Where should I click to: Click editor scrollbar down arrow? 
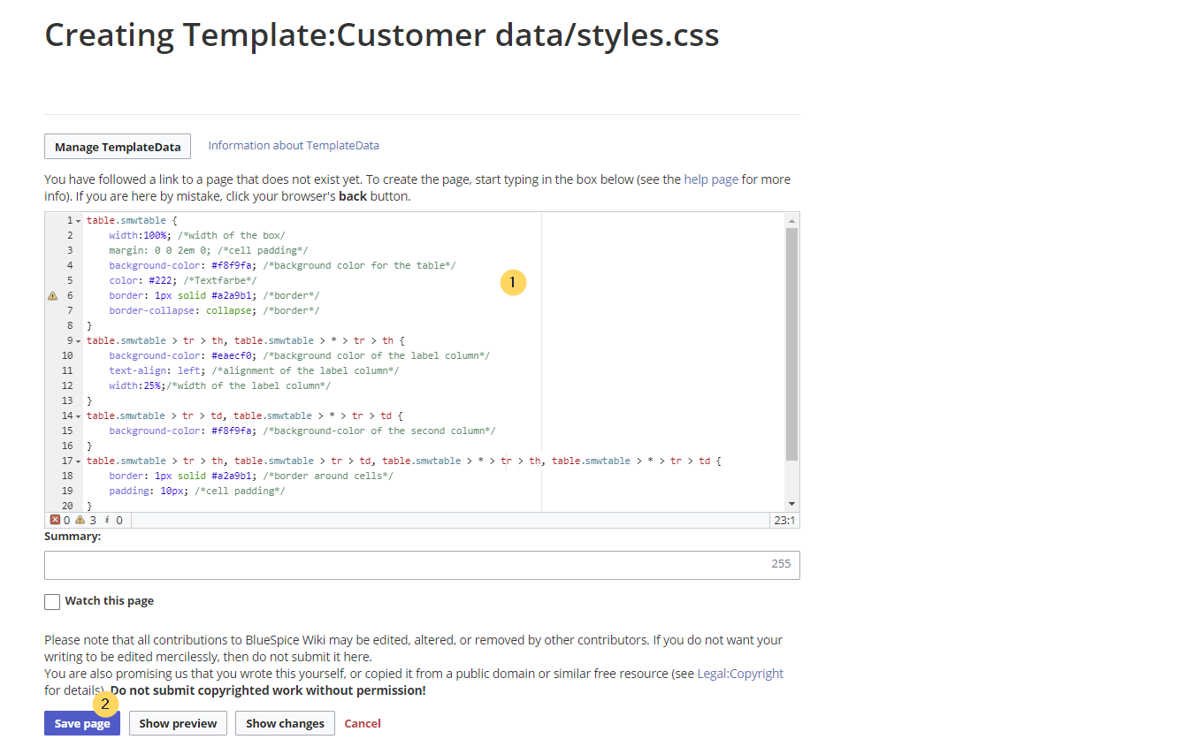tap(791, 504)
